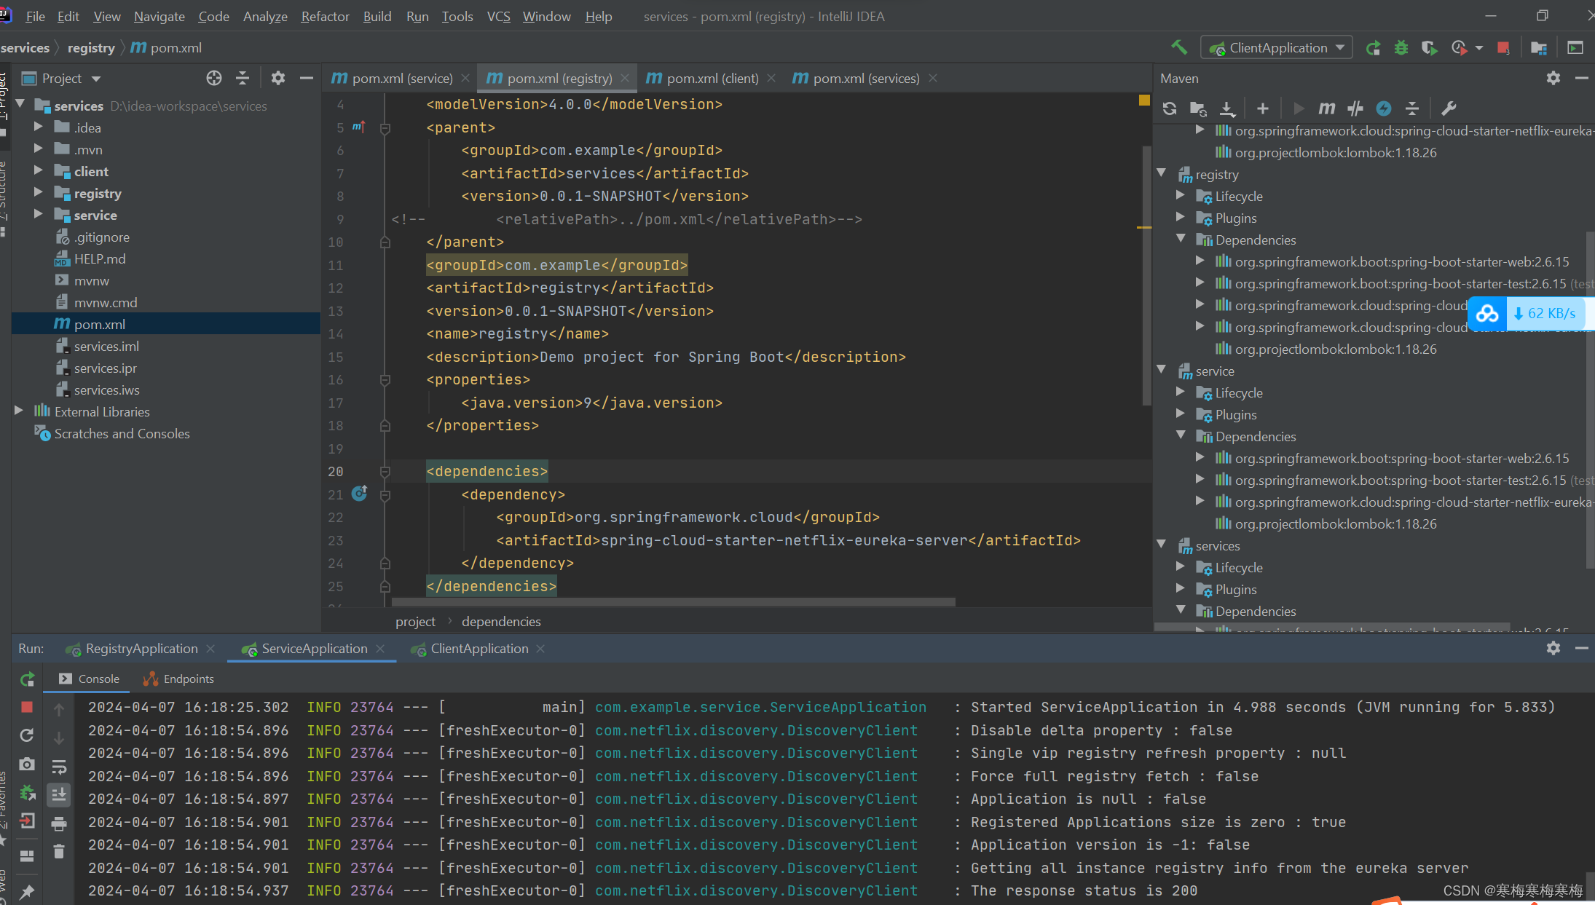Expand the services tree node in Maven panel
Screen dimensions: 1595x905
click(1162, 545)
